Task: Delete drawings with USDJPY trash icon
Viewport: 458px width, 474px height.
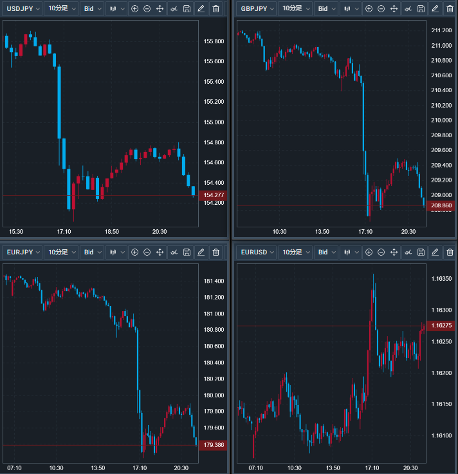Action: click(215, 9)
